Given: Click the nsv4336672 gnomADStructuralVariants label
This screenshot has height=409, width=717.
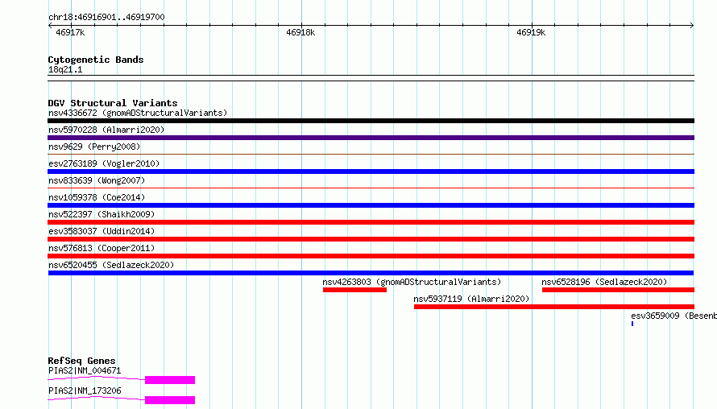Looking at the screenshot, I should 138,113.
